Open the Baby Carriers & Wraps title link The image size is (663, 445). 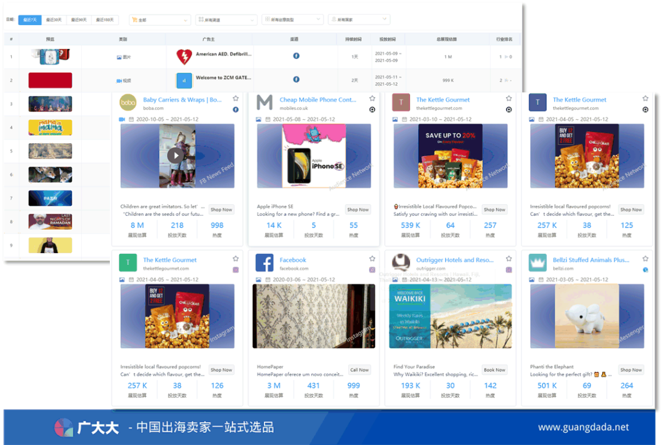point(182,100)
